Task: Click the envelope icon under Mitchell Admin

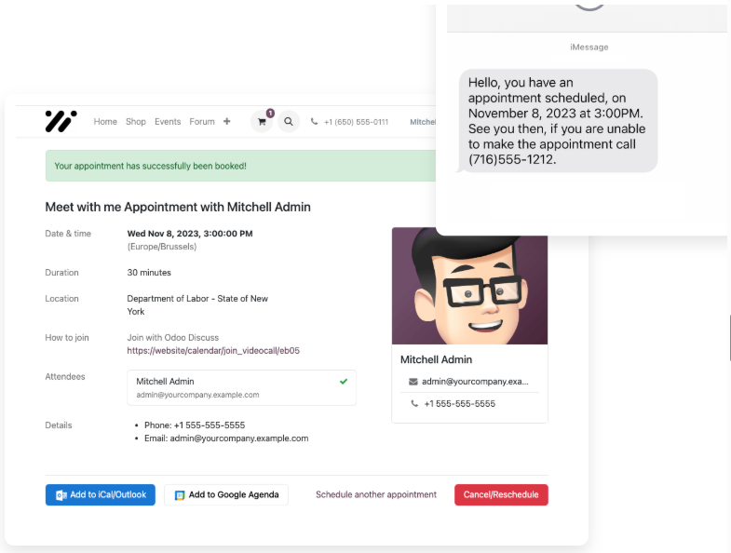Action: [413, 382]
